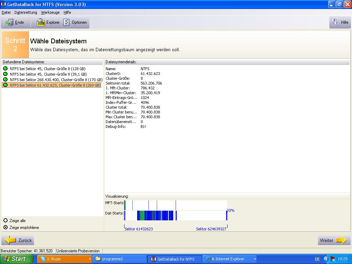Open the Datei menu
352x264 pixels.
pyautogui.click(x=6, y=12)
